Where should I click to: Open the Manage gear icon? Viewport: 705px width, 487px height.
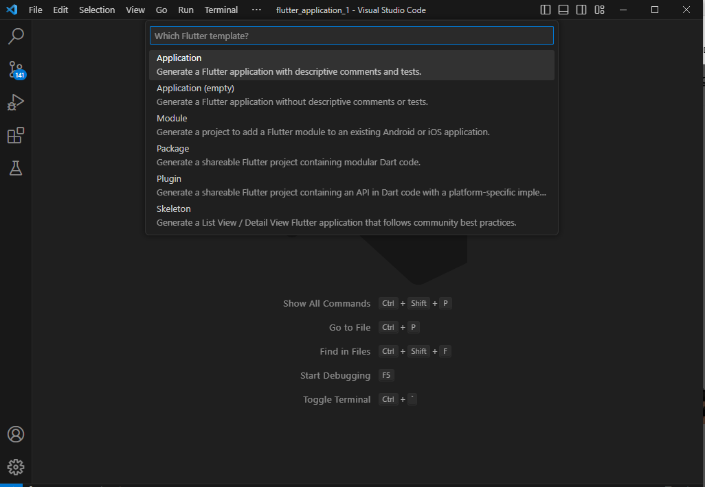tap(16, 467)
